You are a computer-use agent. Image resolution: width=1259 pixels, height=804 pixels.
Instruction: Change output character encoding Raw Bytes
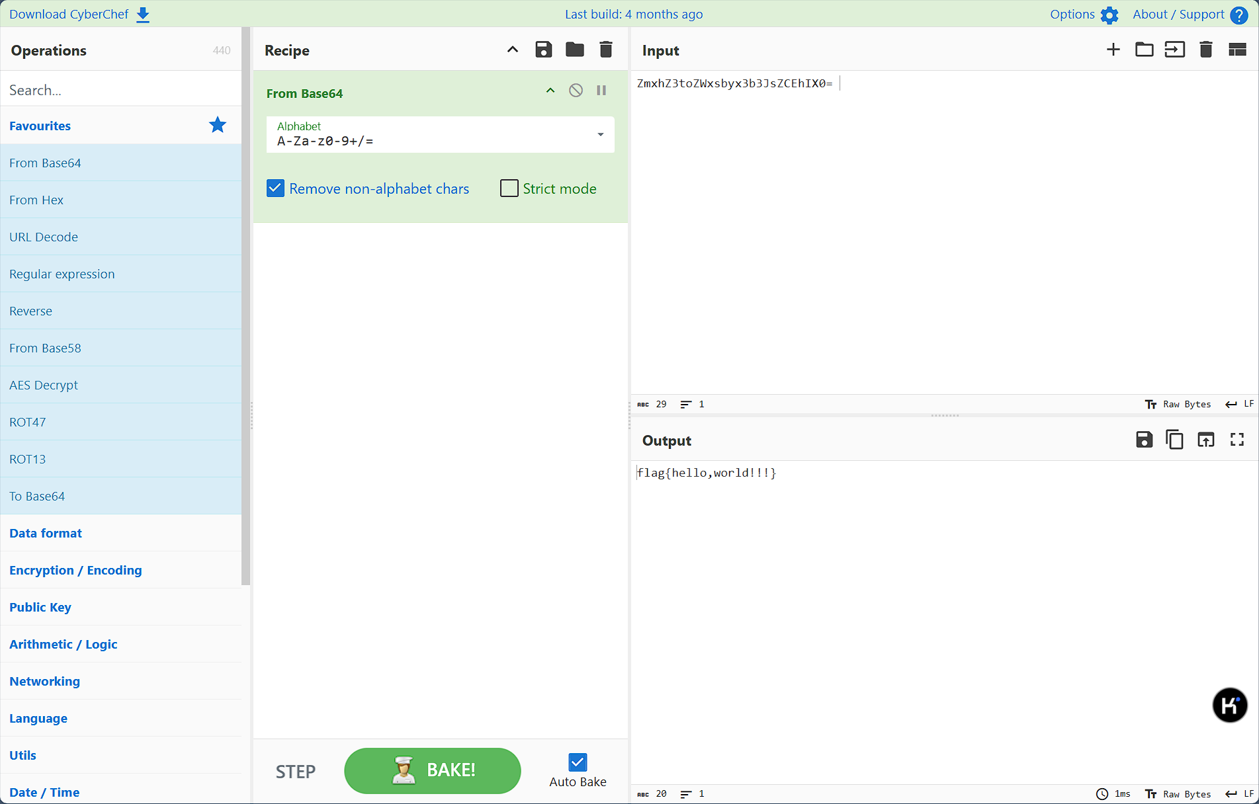[x=1178, y=794]
